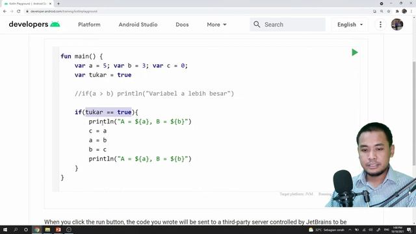Open Cortana from the taskbar

pyautogui.click(x=26, y=229)
